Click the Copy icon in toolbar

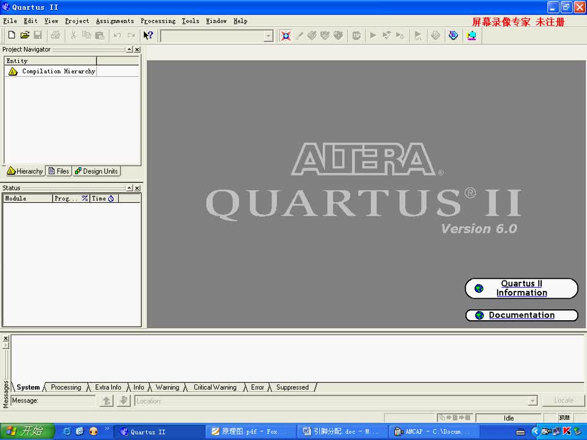pyautogui.click(x=86, y=35)
